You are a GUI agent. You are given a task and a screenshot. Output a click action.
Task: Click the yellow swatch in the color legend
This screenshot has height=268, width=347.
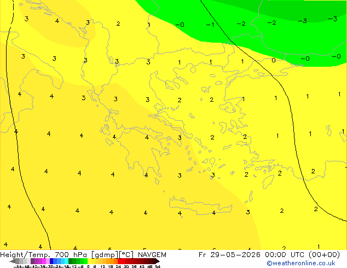[90, 261]
